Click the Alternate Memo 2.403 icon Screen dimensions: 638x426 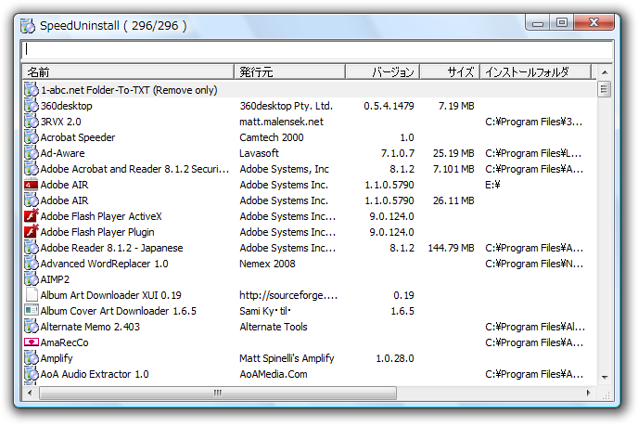[x=32, y=327]
